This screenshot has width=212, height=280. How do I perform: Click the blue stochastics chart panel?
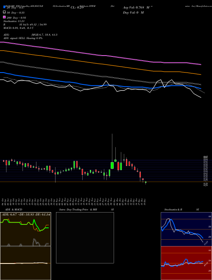(x=186, y=229)
